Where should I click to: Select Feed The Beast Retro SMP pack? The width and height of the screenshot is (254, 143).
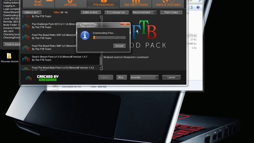(60, 48)
